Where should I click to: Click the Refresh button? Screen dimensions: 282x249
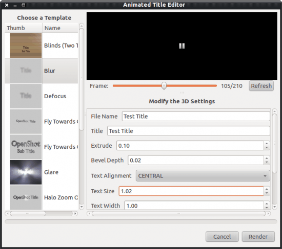[261, 86]
